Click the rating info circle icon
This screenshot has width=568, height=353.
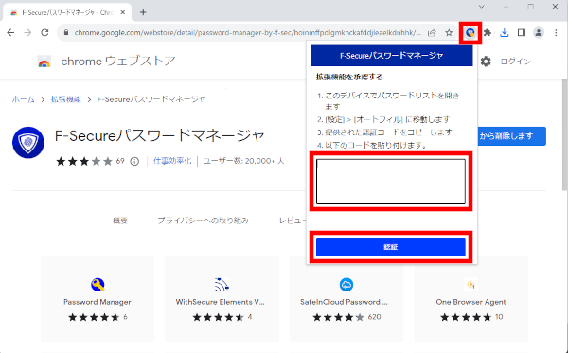134,161
